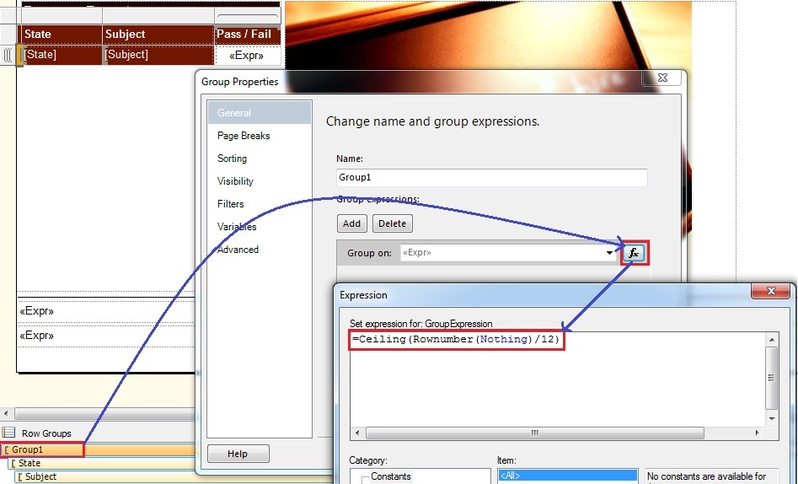
Task: Open the Variables page
Action: 237,227
